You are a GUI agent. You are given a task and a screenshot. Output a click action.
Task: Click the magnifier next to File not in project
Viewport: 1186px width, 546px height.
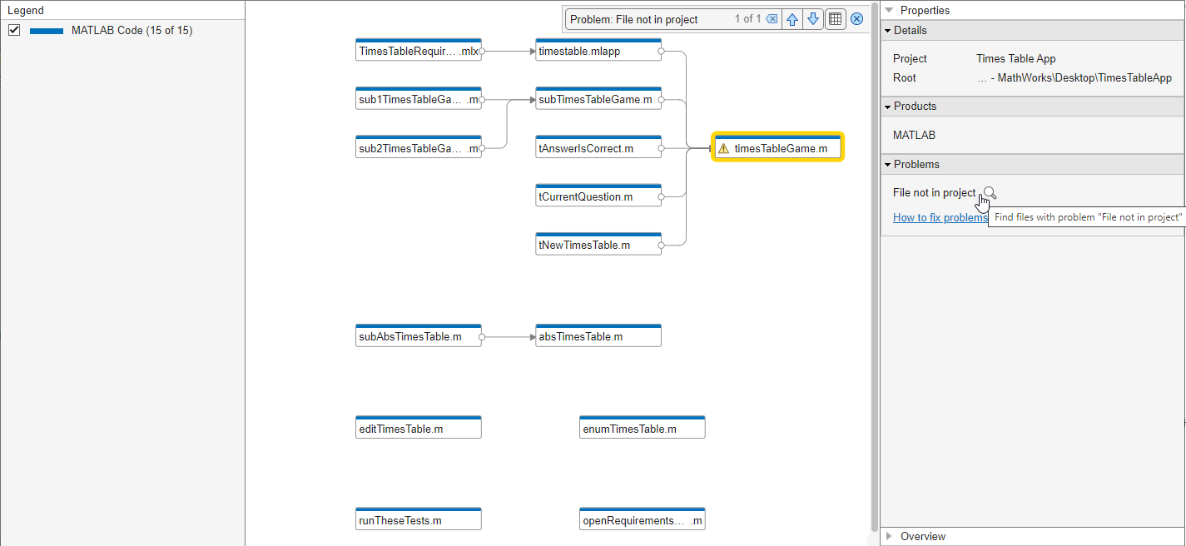point(989,193)
